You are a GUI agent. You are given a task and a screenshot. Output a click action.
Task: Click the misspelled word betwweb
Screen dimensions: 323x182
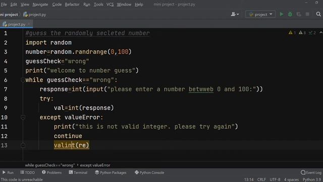tap(201, 89)
